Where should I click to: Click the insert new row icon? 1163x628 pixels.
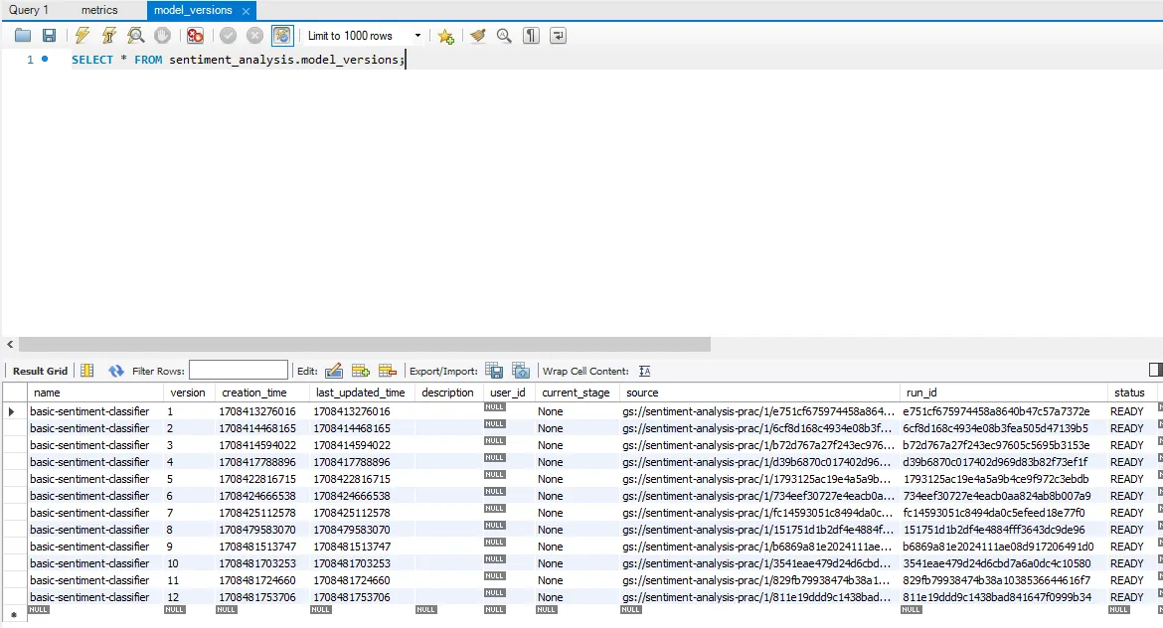(361, 371)
